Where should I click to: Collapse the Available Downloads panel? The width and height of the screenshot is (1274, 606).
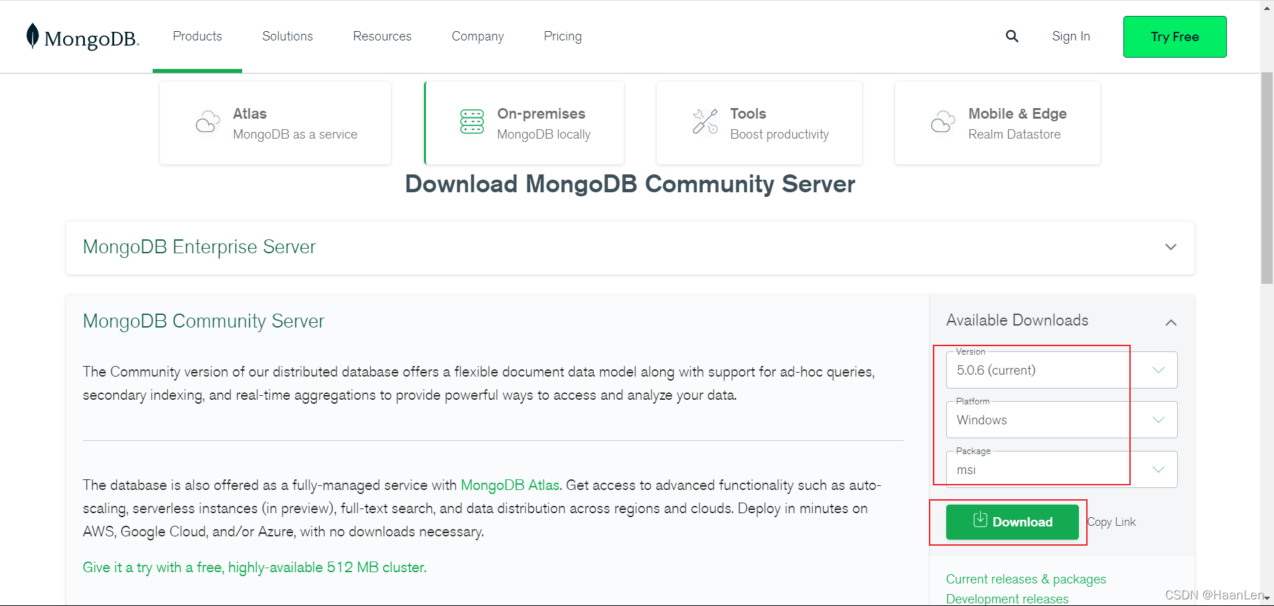1170,322
